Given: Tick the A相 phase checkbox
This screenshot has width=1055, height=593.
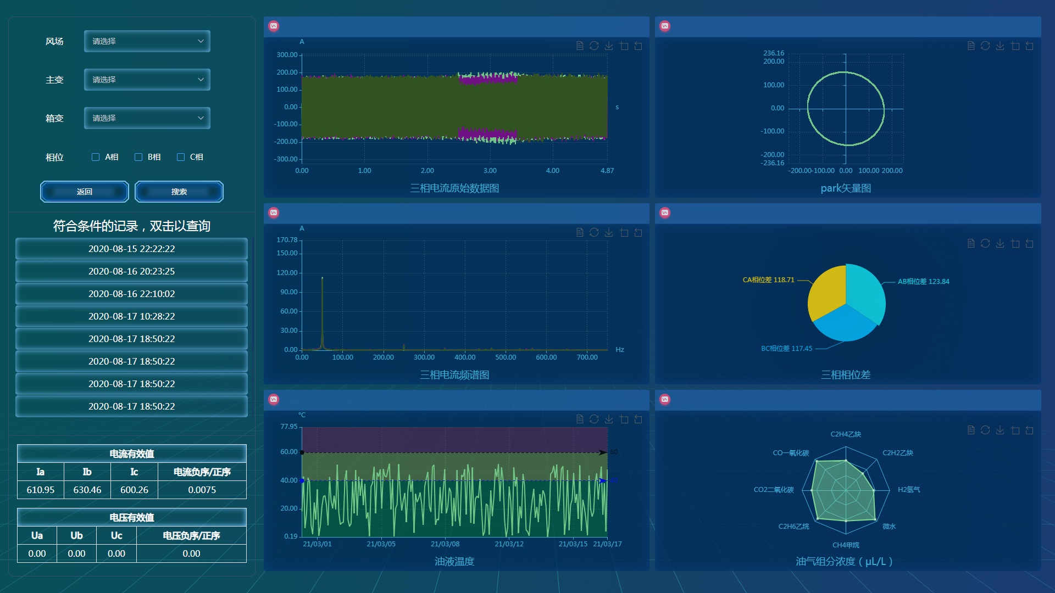Looking at the screenshot, I should [96, 157].
